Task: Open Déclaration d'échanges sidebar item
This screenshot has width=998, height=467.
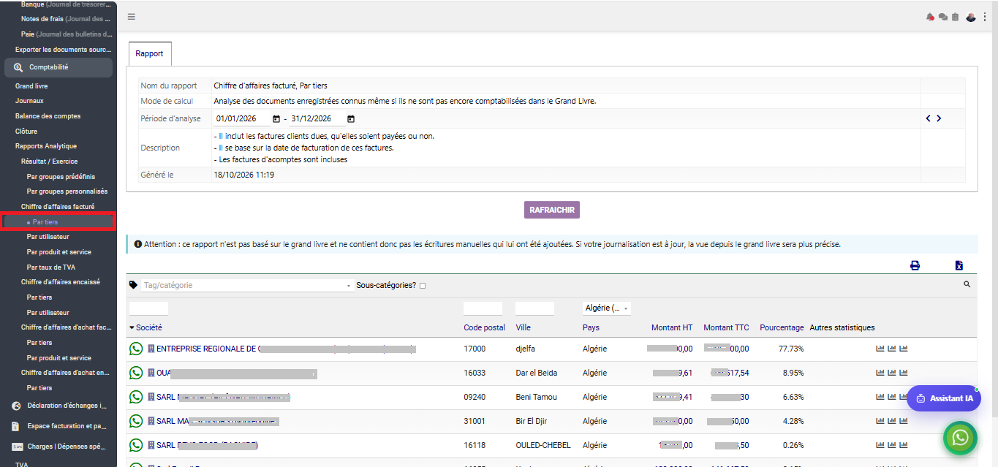Action: 58,406
